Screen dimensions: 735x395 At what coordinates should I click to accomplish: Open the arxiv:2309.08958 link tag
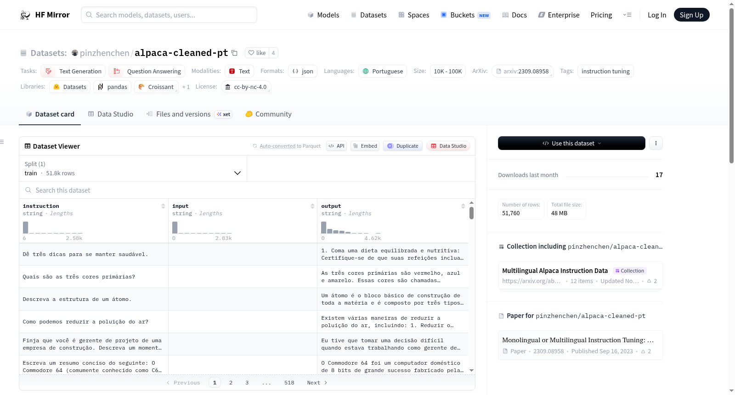[522, 71]
